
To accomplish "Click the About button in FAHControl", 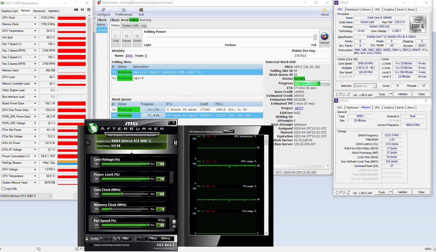I will pos(325,12).
